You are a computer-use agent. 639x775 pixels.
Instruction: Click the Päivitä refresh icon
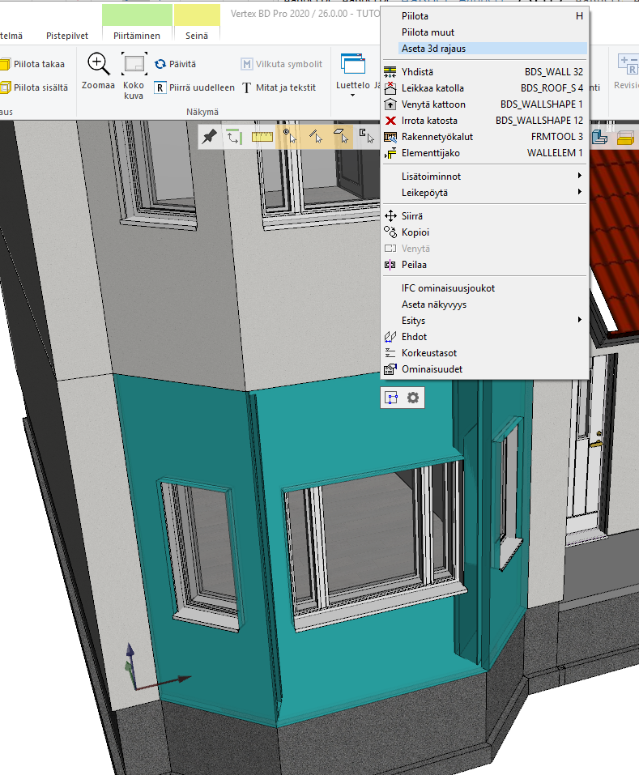[x=160, y=64]
